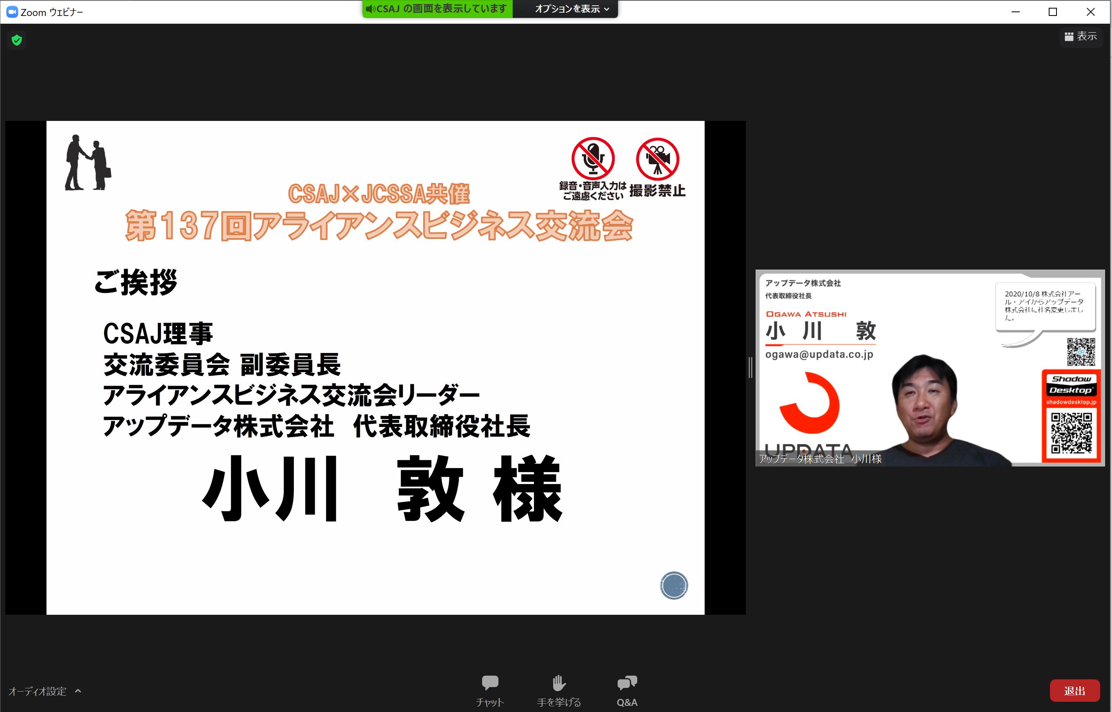The image size is (1112, 712).
Task: Click the Shadow Desktop logo in video
Action: click(x=1071, y=385)
